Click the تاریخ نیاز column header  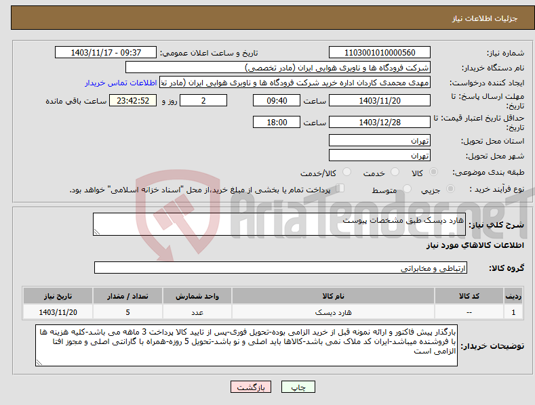pyautogui.click(x=58, y=296)
